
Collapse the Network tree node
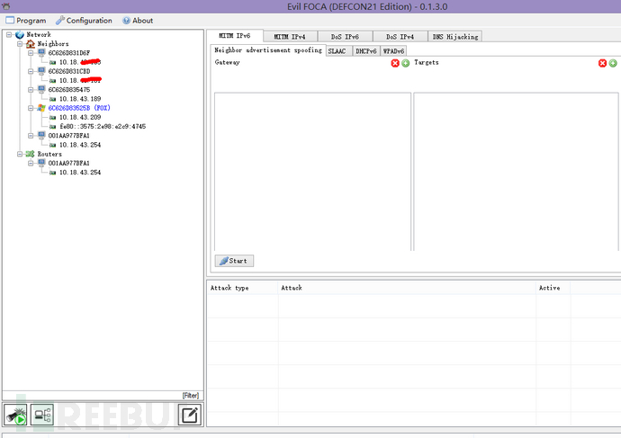point(9,35)
